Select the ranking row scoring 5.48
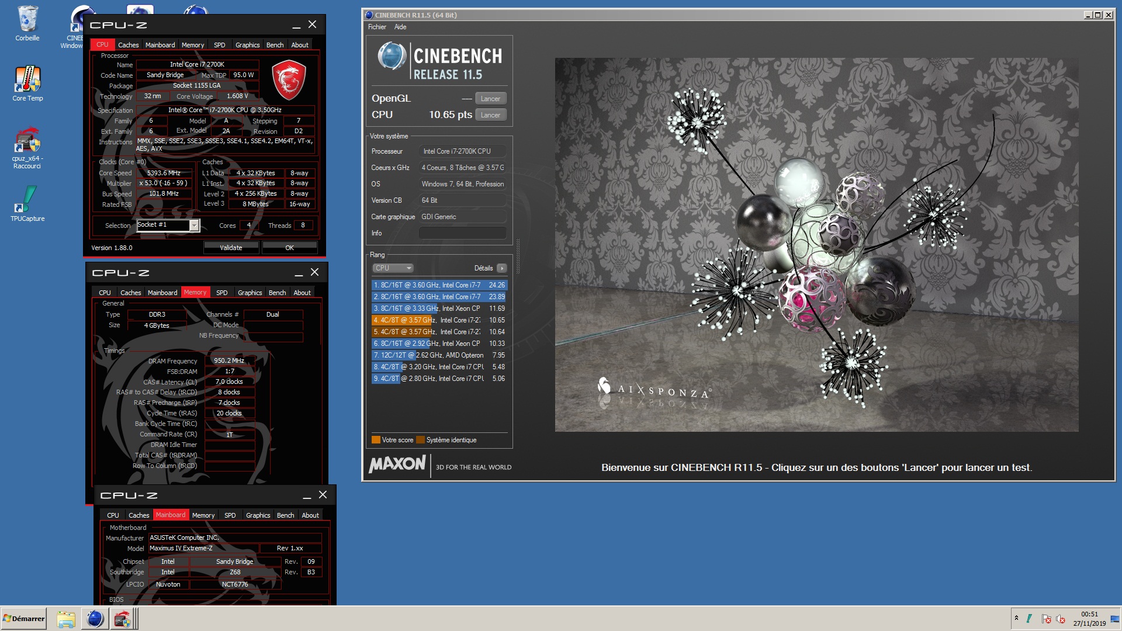1122x631 pixels. 439,367
